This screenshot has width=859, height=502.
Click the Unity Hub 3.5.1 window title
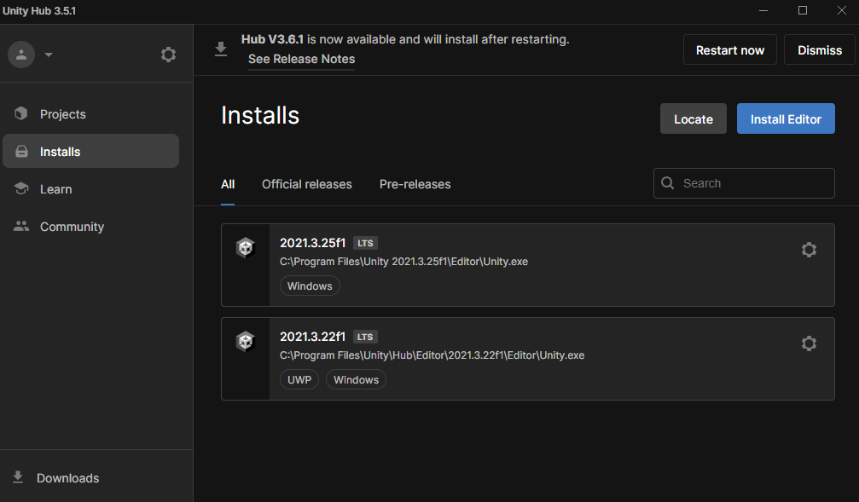point(39,11)
